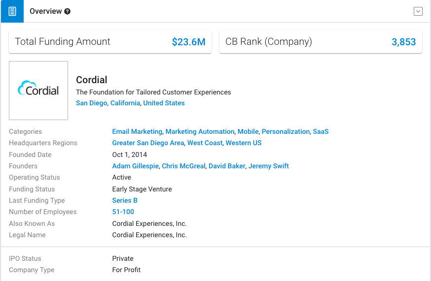Click the 'For Profit' company type value
This screenshot has height=281, width=431.
tap(126, 270)
